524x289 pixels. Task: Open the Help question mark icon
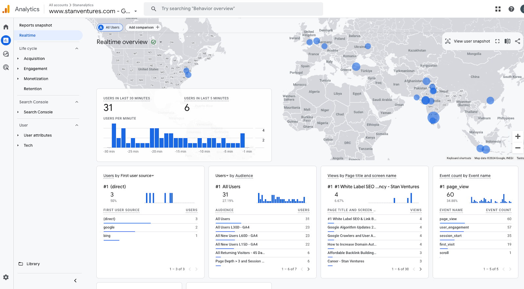pyautogui.click(x=511, y=9)
